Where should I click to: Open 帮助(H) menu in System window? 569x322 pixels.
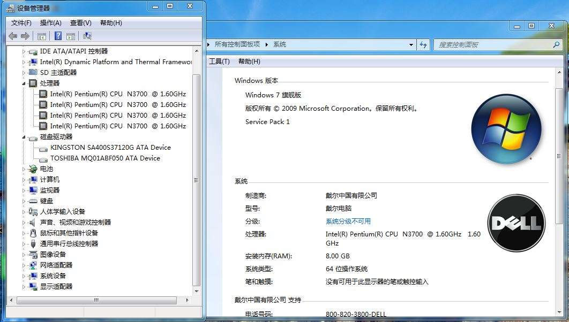pyautogui.click(x=249, y=62)
